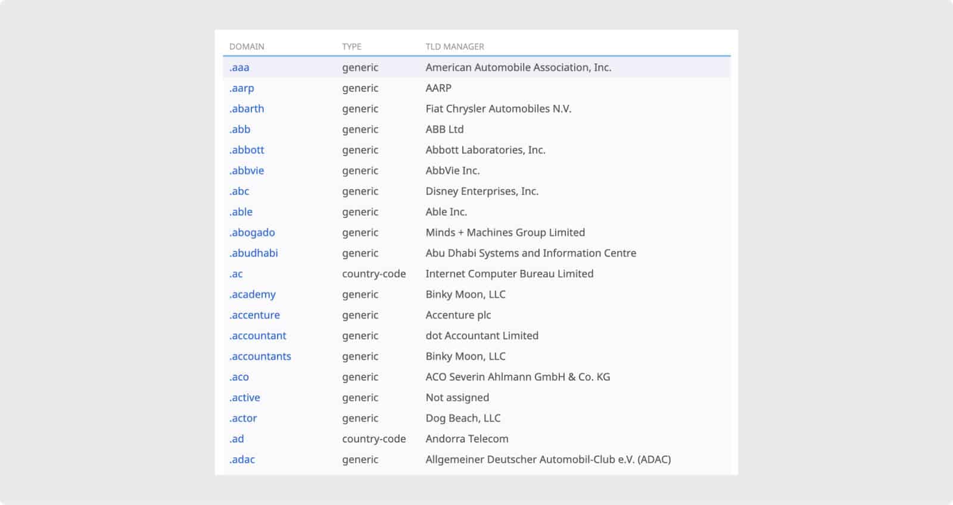
Task: Open the .abbvie domain link
Action: pos(247,171)
